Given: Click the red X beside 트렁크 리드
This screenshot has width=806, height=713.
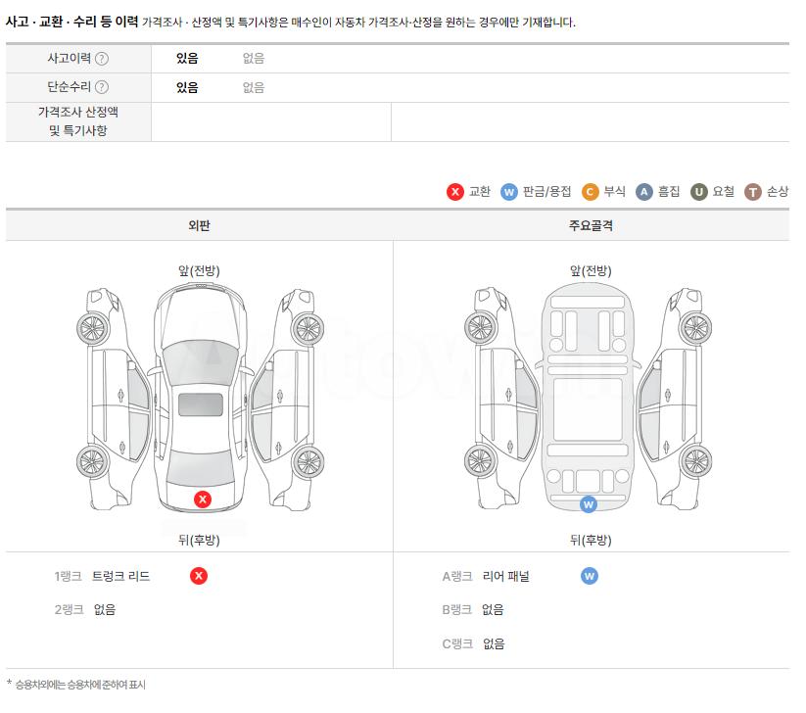Looking at the screenshot, I should tap(199, 576).
